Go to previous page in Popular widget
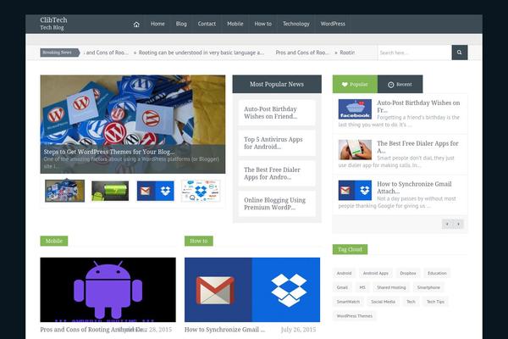This screenshot has height=339, width=508. tap(447, 224)
